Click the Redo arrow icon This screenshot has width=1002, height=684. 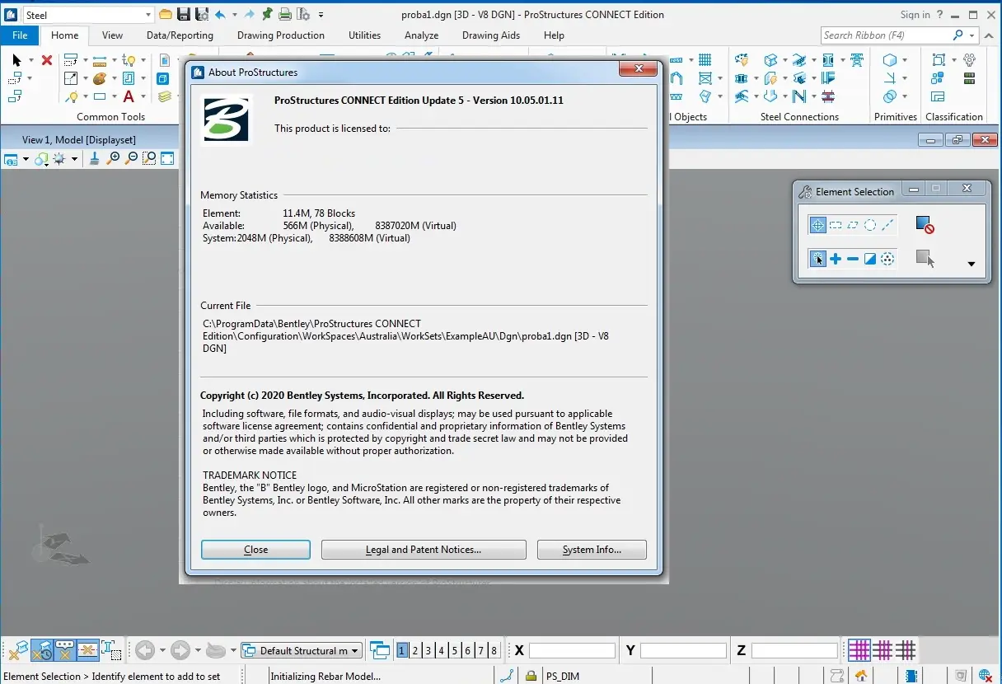click(250, 14)
